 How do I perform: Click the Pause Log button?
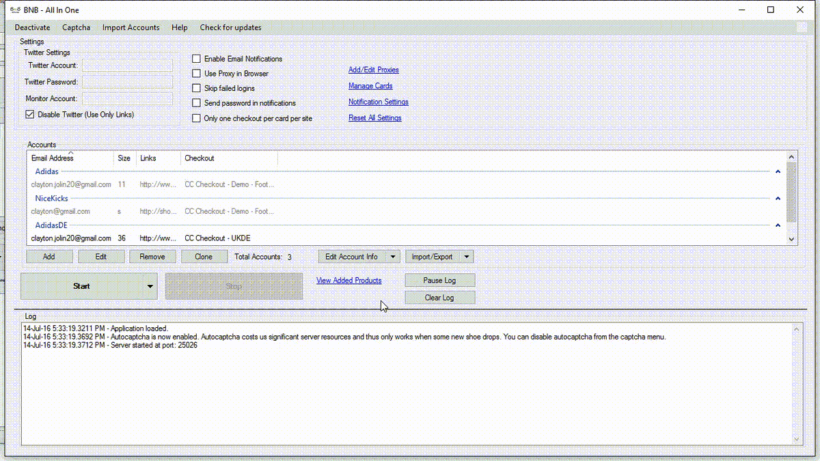tap(440, 281)
